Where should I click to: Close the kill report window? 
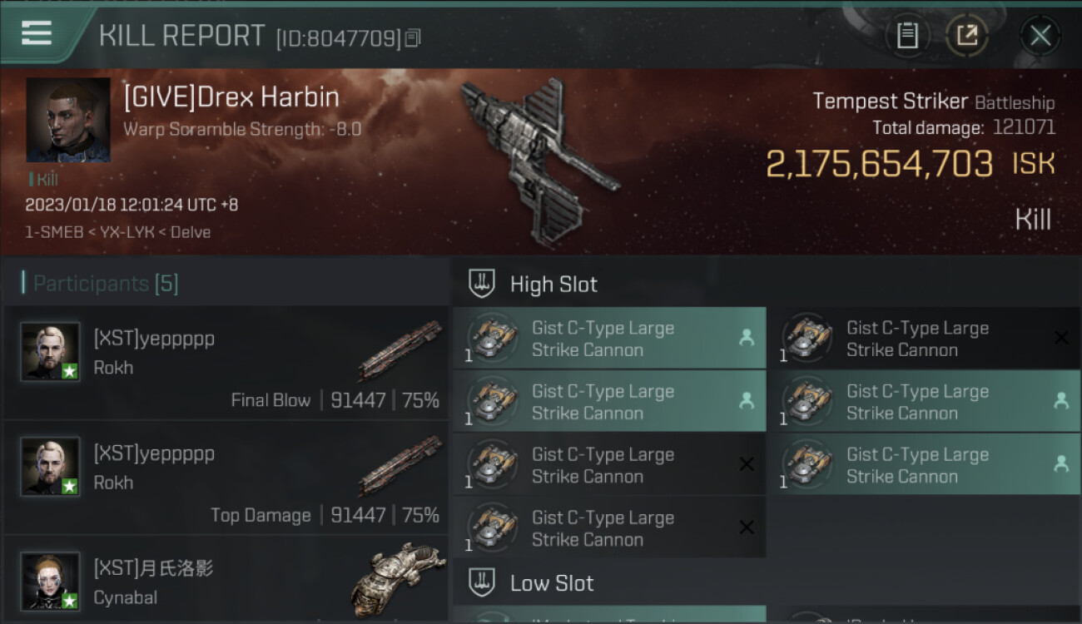(1040, 36)
